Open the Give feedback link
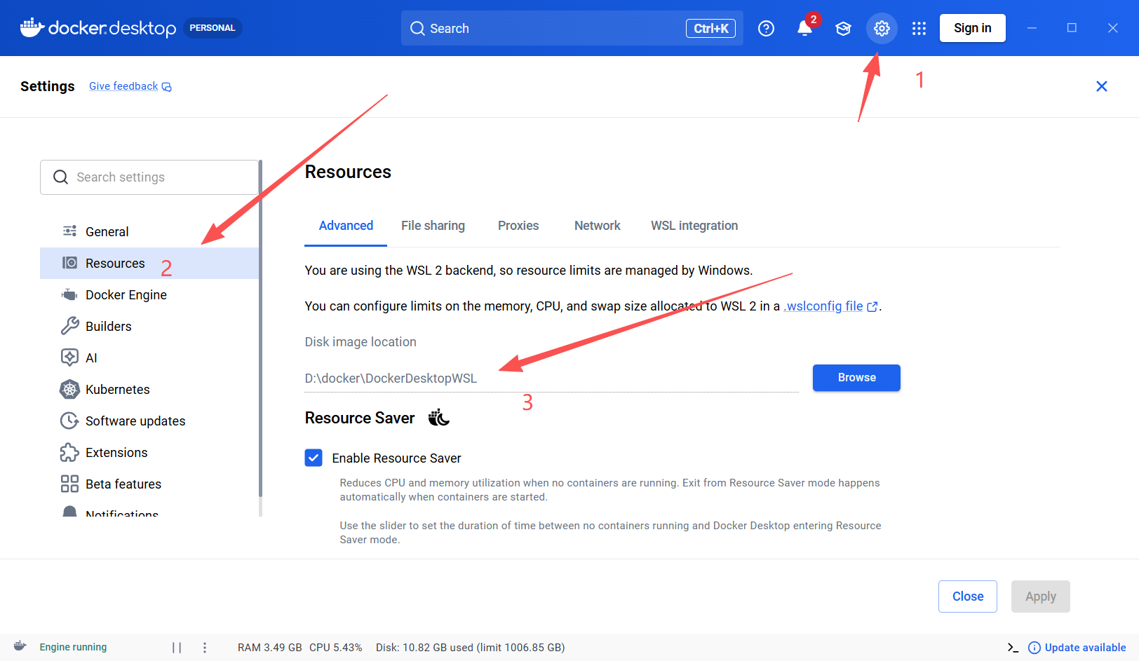 click(x=130, y=86)
